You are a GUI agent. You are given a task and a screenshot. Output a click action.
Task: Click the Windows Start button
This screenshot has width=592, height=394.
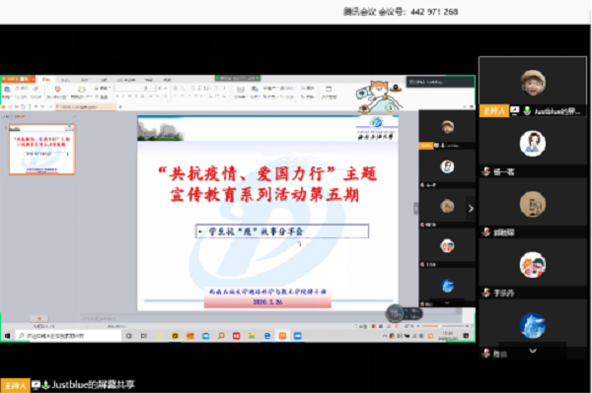pyautogui.click(x=6, y=336)
